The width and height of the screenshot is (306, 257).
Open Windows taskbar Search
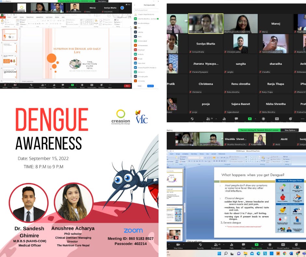pos(226,253)
